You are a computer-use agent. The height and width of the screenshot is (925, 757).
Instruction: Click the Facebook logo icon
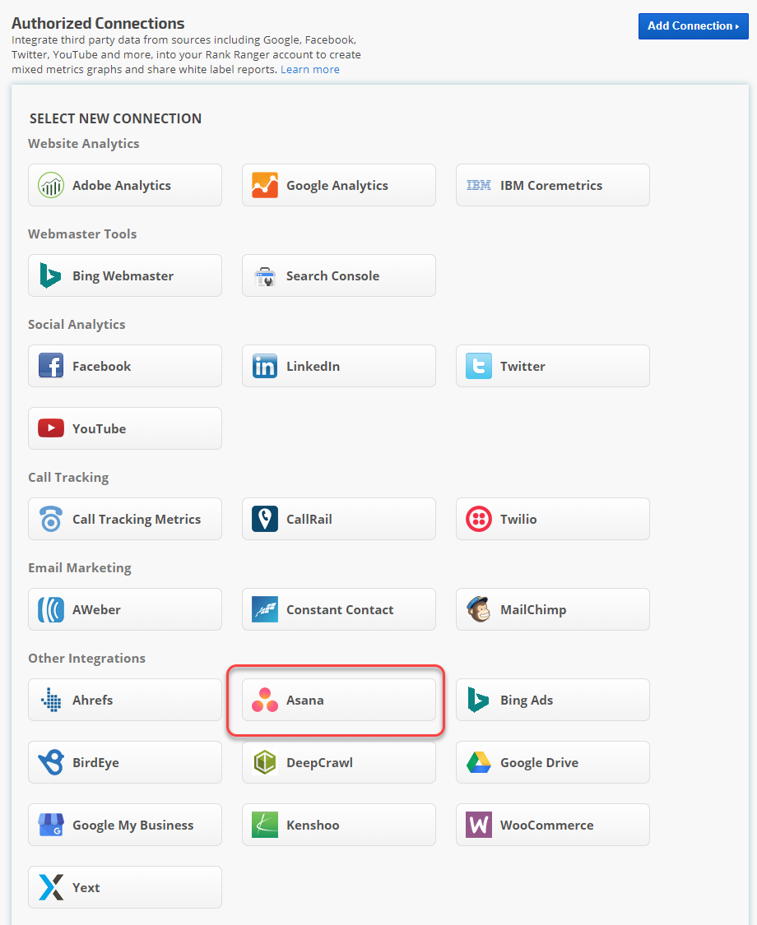pyautogui.click(x=51, y=366)
